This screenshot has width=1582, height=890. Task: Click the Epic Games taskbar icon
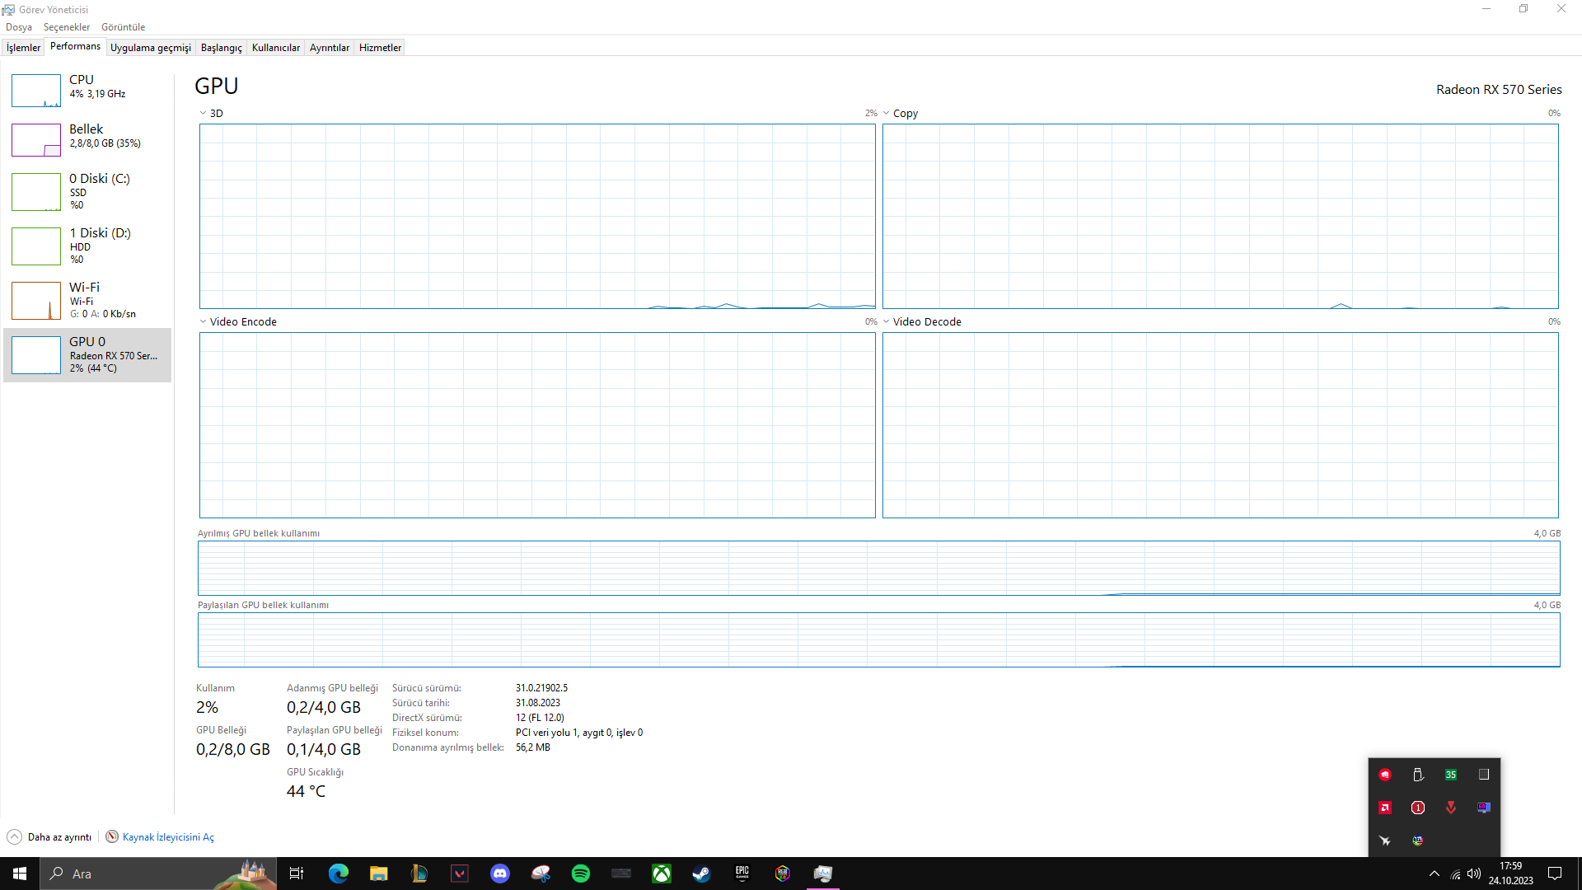(742, 874)
